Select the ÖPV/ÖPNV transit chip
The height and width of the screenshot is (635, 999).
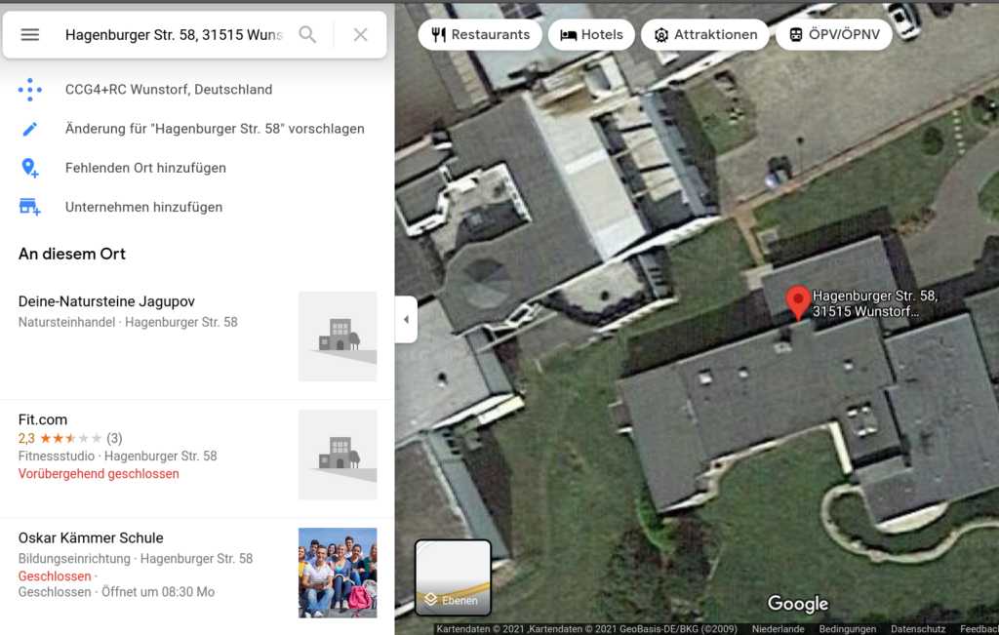tap(834, 35)
